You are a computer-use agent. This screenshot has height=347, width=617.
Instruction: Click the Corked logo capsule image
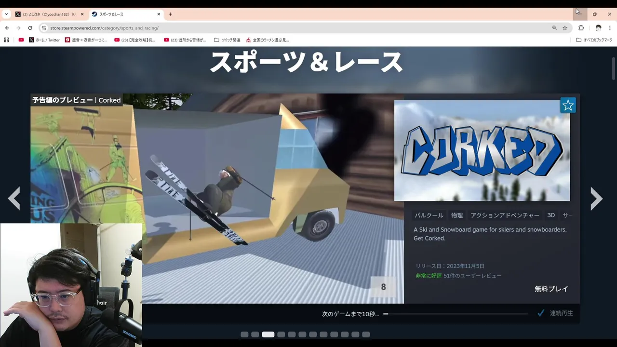[x=482, y=150]
